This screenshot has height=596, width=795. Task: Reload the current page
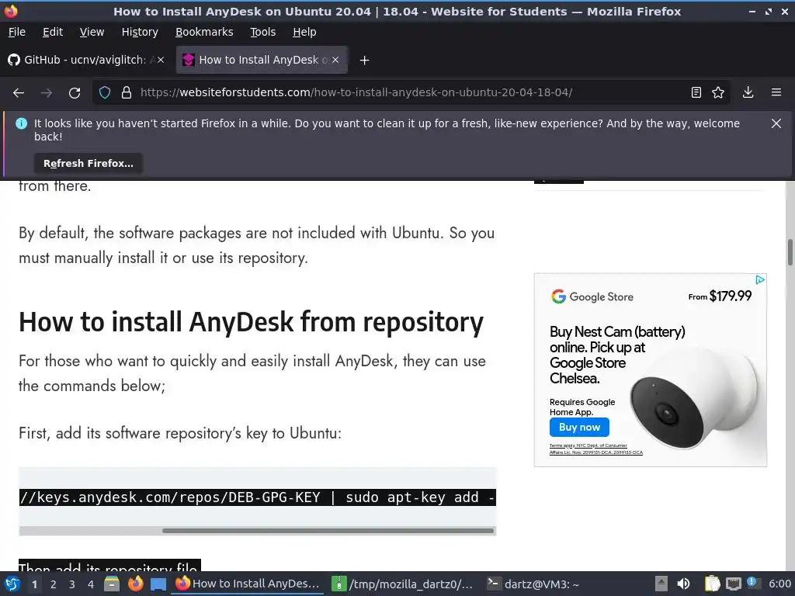point(75,93)
